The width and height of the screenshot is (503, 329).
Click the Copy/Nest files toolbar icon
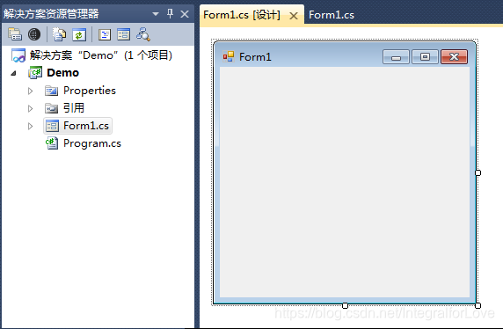point(59,34)
